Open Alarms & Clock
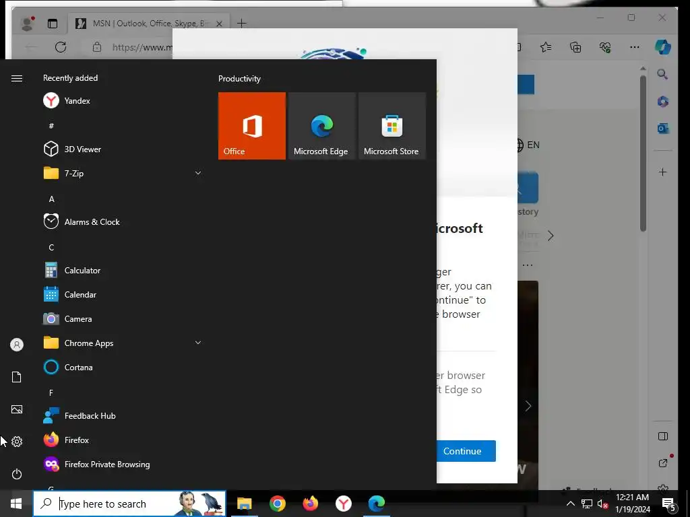The width and height of the screenshot is (690, 517). [x=122, y=222]
